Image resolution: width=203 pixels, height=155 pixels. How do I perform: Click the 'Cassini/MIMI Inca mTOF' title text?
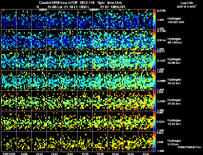(58, 3)
